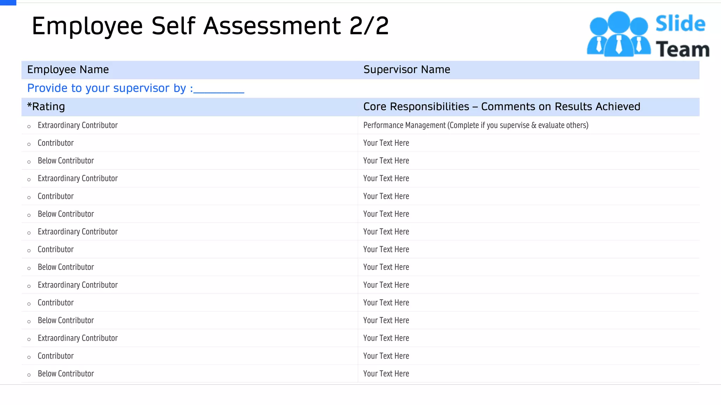This screenshot has width=721, height=405.
Task: Click 'Your Text Here' beside the third Extraordinary Contributor row
Action: click(386, 232)
